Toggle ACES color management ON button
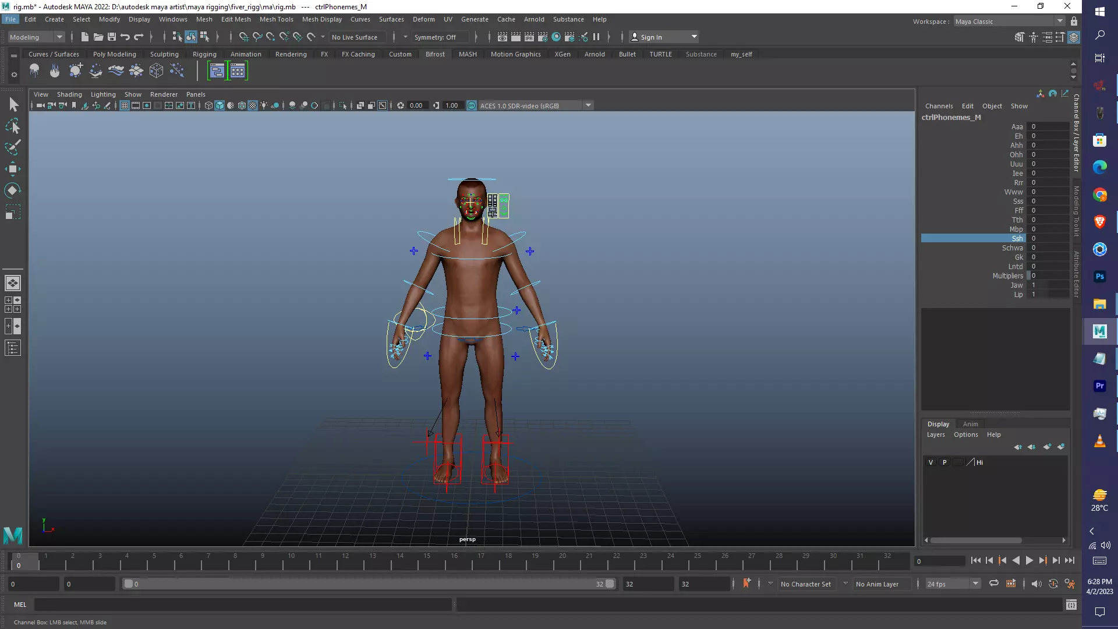 click(472, 105)
